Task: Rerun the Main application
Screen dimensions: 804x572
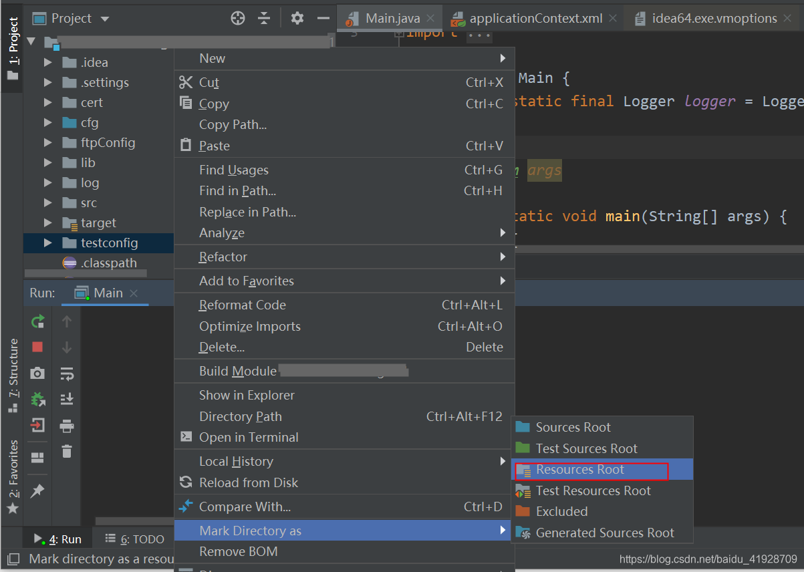Action: point(38,321)
